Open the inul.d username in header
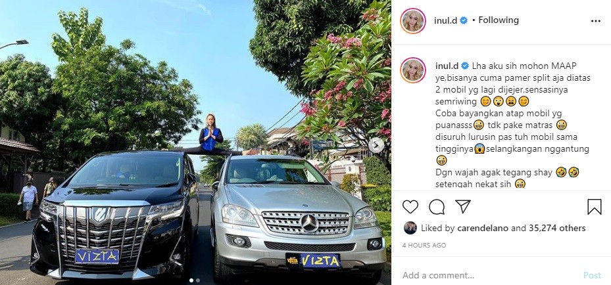This screenshot has height=285, width=611. [445, 20]
